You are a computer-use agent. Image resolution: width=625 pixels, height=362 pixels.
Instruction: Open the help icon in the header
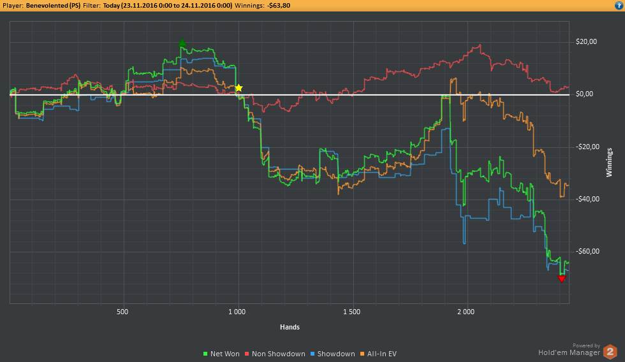pos(619,5)
